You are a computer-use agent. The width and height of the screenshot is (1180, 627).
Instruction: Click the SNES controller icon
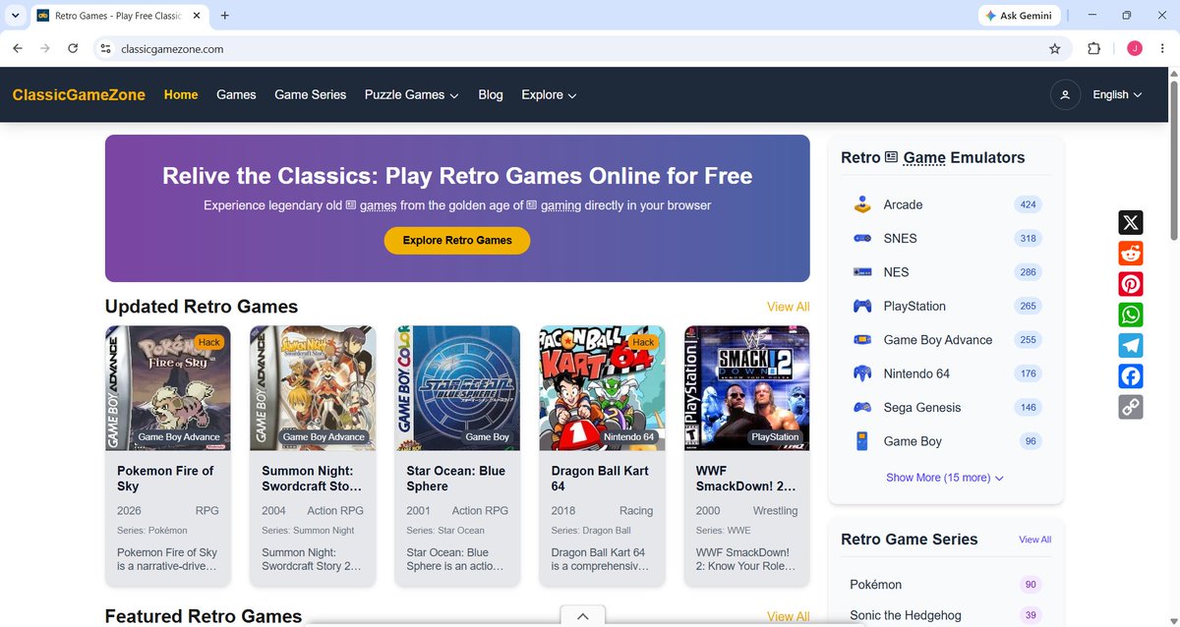click(x=861, y=238)
